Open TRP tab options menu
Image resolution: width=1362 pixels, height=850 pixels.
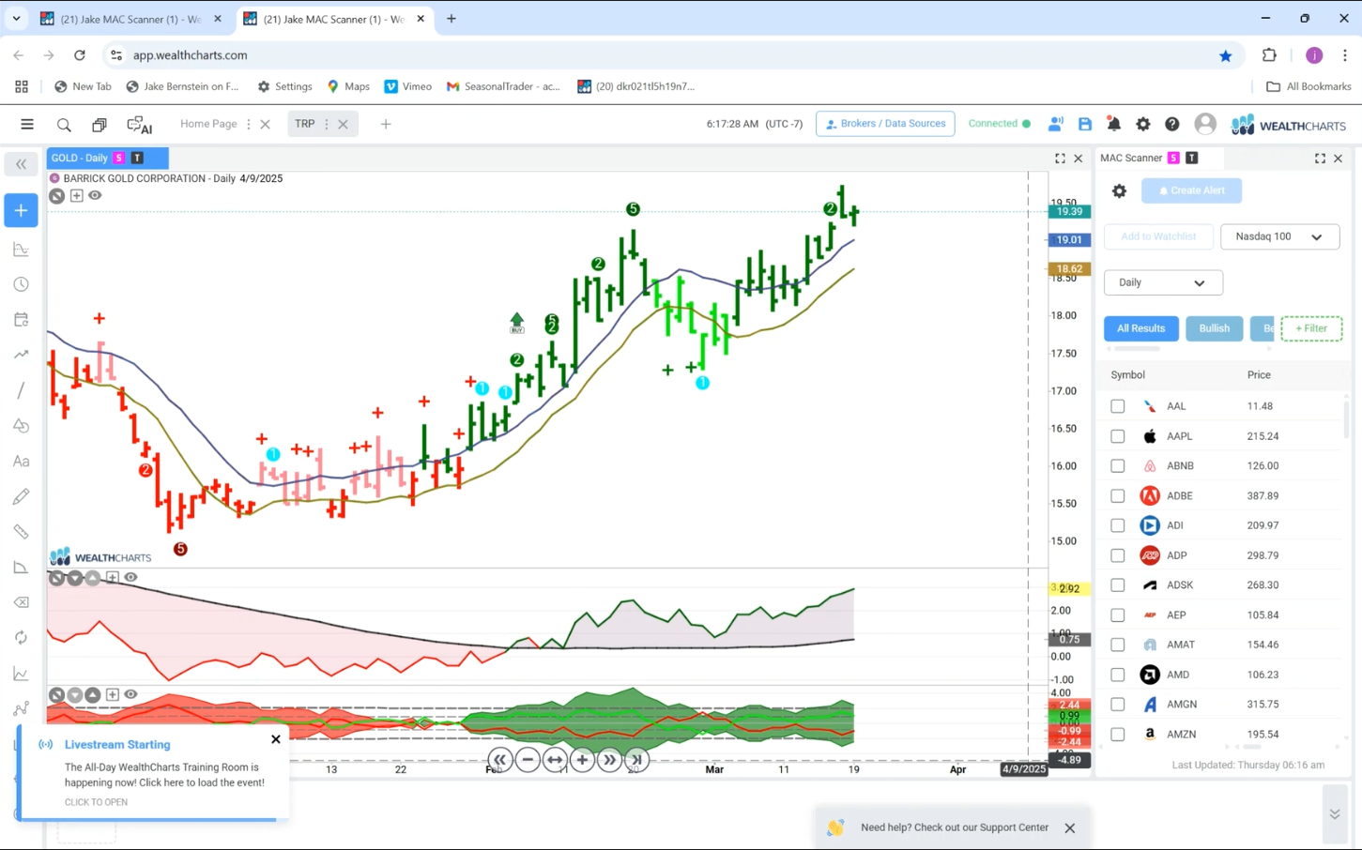[327, 124]
